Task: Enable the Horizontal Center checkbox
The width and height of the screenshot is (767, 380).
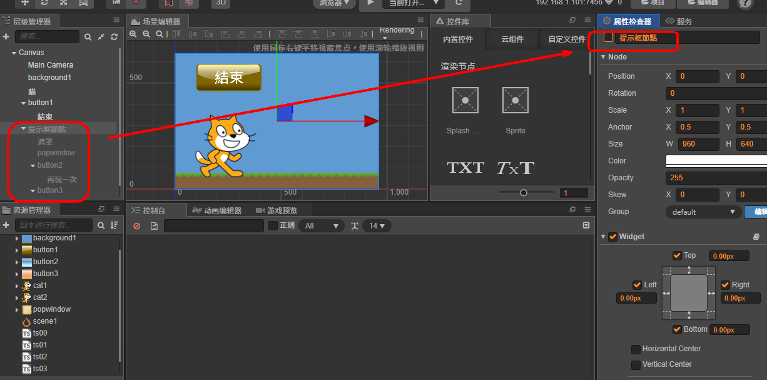Action: click(636, 349)
